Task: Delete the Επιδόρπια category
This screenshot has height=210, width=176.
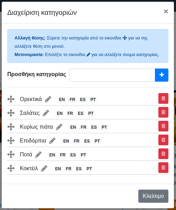Action: coord(163,140)
